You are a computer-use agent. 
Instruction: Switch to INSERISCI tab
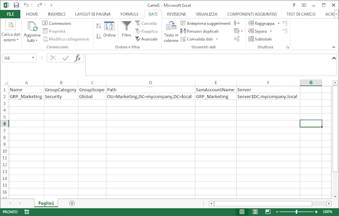point(57,14)
